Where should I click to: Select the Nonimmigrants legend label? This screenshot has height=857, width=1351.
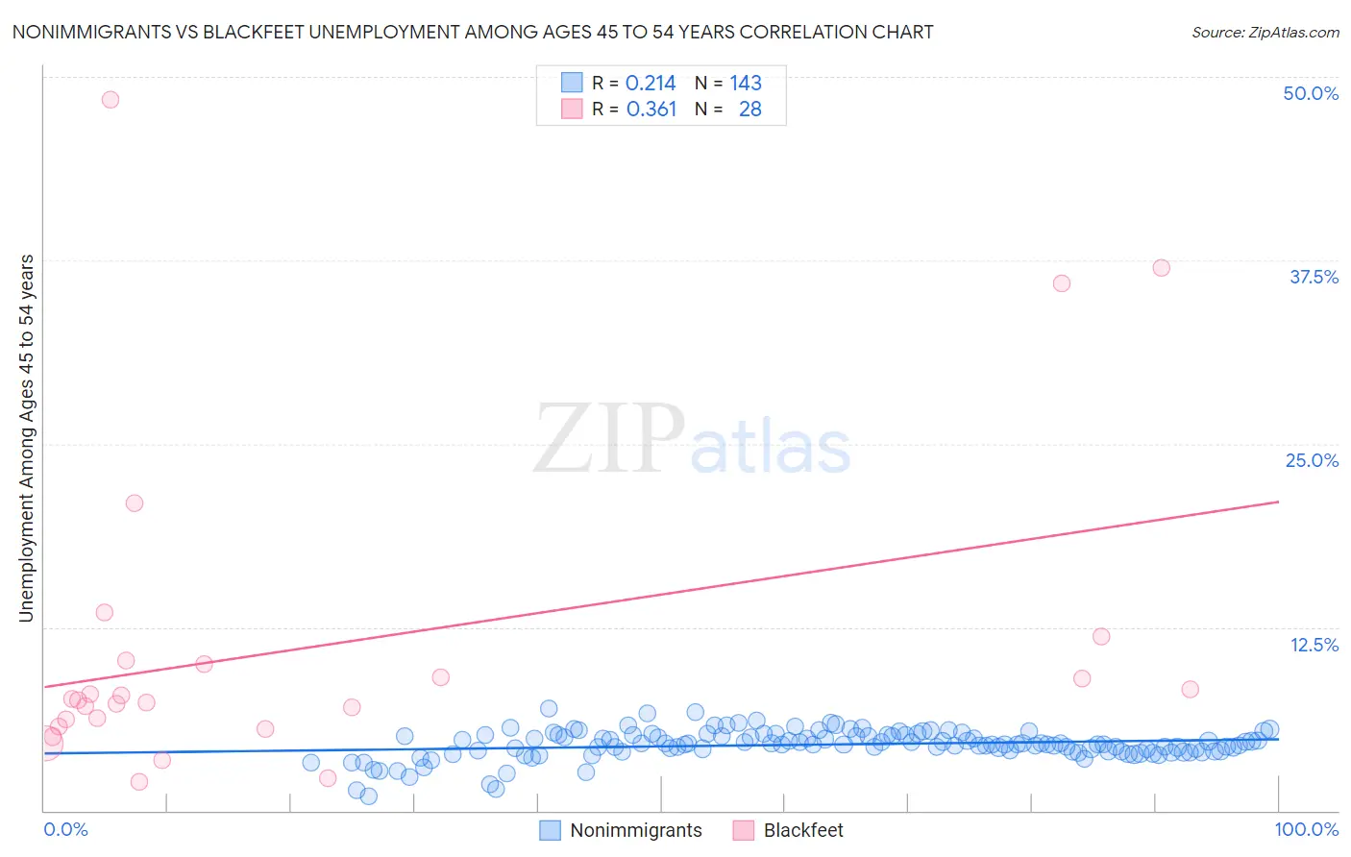coord(636,830)
